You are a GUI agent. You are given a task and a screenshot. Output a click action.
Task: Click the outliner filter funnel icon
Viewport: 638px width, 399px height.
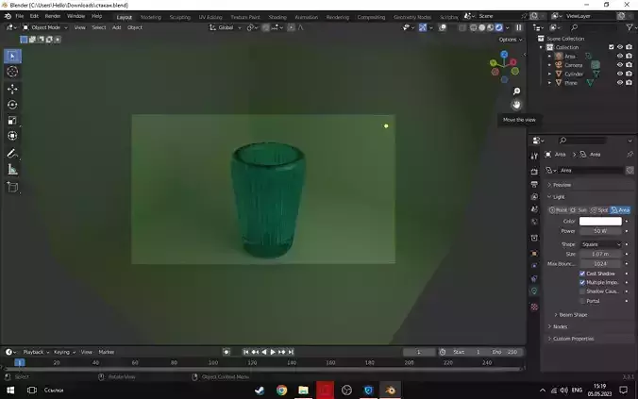tap(630, 27)
